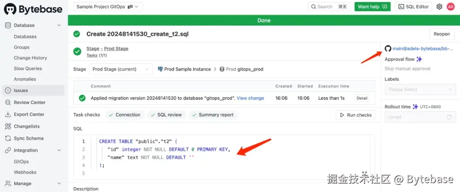This screenshot has height=192, width=460.
Task: Click the GitHub icon beside the branch link
Action: click(388, 49)
